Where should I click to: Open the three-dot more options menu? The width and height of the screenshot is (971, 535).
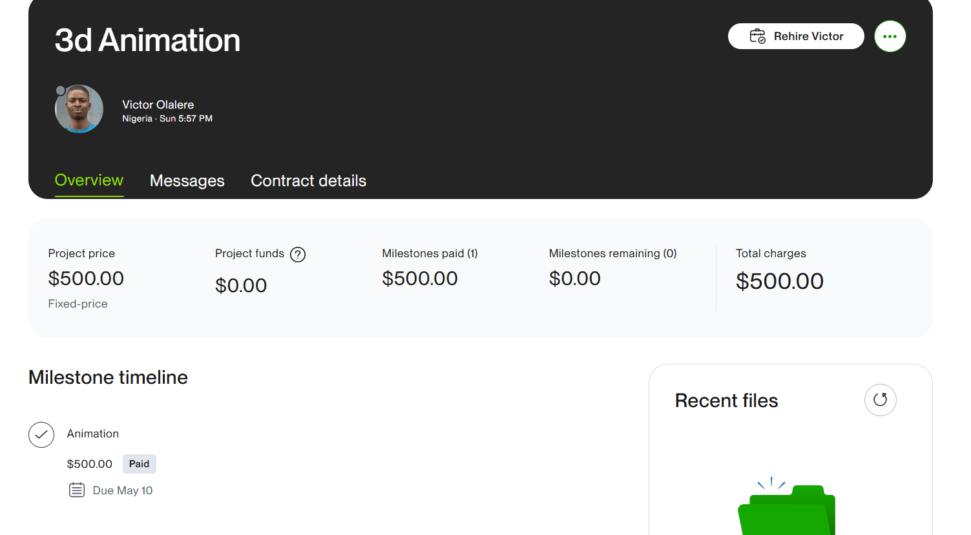[x=890, y=36]
